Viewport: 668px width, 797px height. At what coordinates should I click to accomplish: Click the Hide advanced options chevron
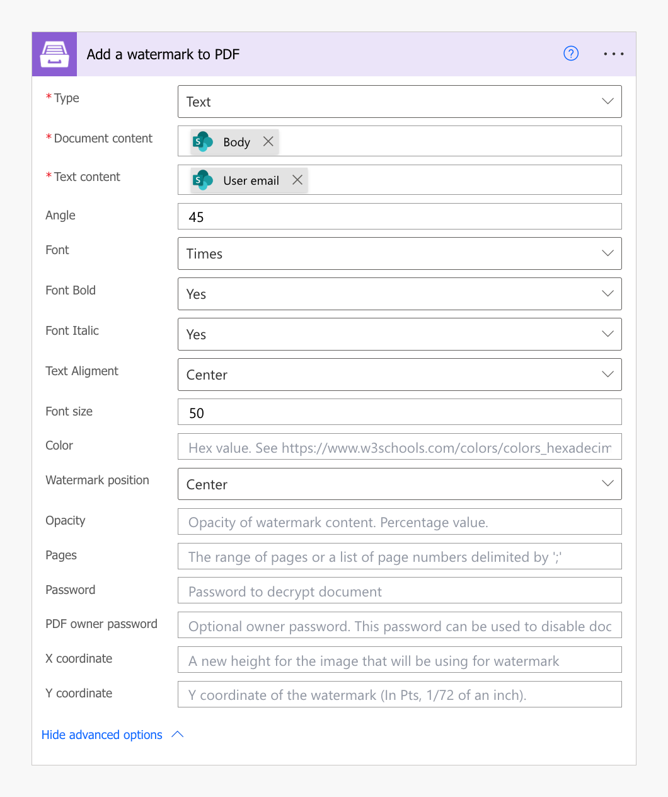coord(177,734)
